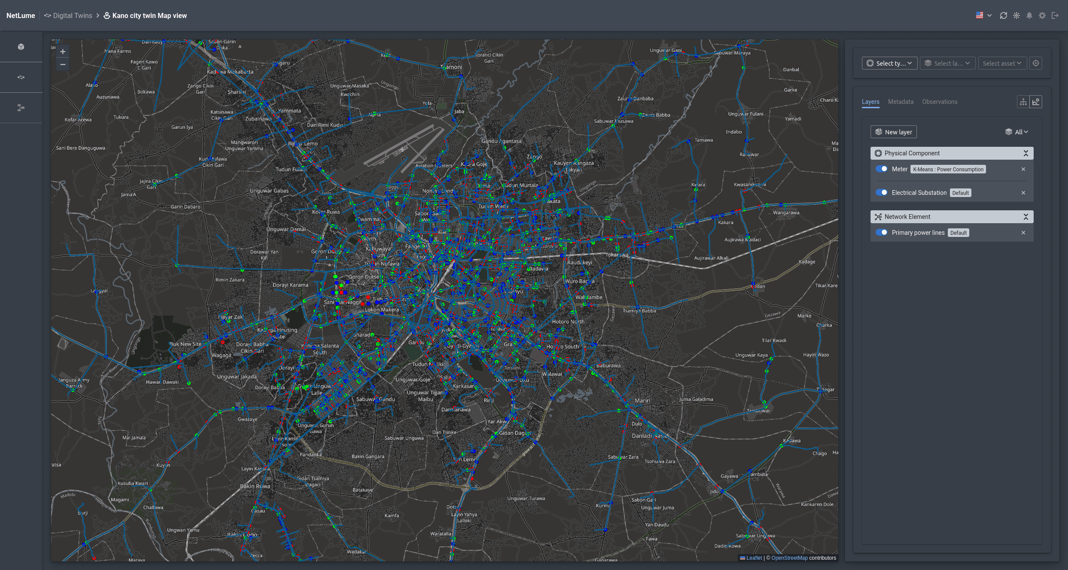Viewport: 1068px width, 570px height.
Task: Click the locate target icon button
Action: pos(1036,63)
